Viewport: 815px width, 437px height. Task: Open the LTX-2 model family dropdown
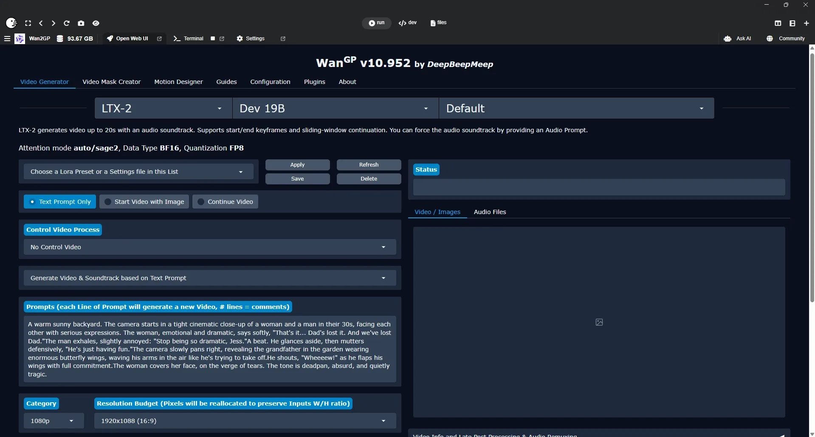click(x=163, y=109)
